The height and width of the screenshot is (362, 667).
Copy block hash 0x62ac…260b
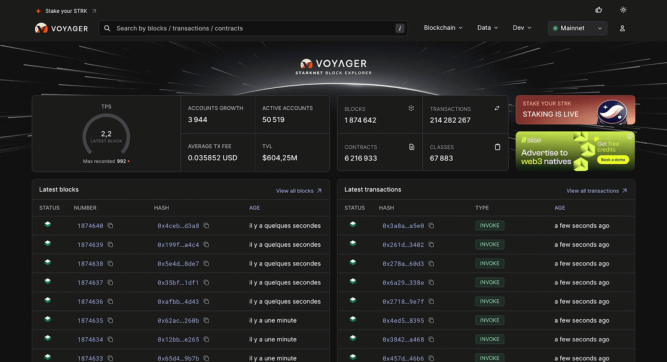[x=206, y=320]
